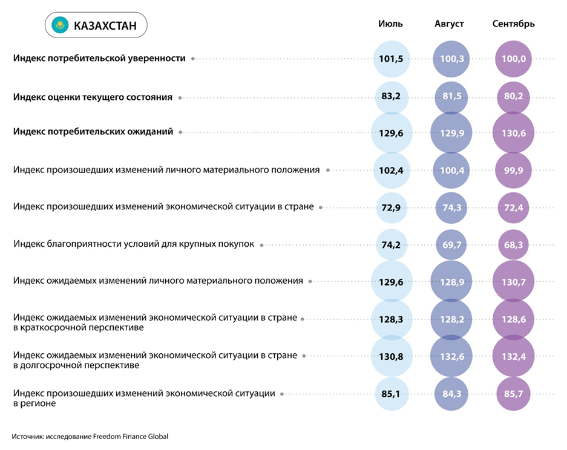The image size is (567, 450).
Task: Click the 81,5 August bubble
Action: [x=451, y=97]
